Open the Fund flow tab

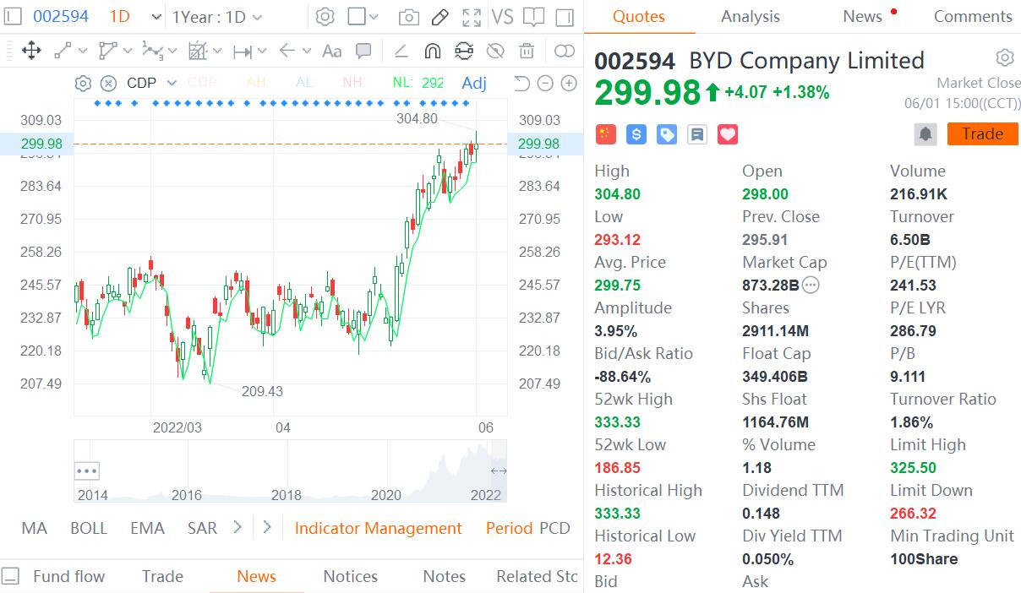pos(69,576)
